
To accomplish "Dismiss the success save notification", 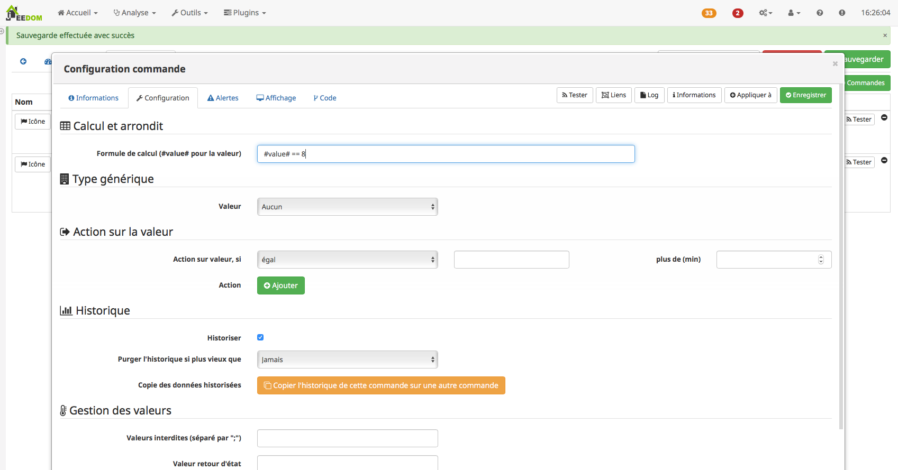I will pos(885,35).
